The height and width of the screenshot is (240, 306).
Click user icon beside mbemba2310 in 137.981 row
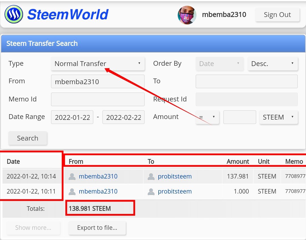pyautogui.click(x=72, y=177)
